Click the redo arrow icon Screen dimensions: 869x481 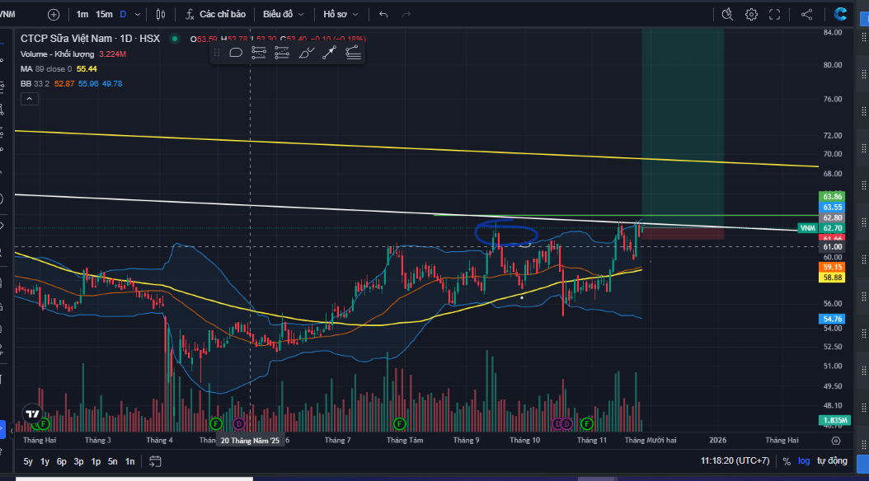(x=406, y=14)
